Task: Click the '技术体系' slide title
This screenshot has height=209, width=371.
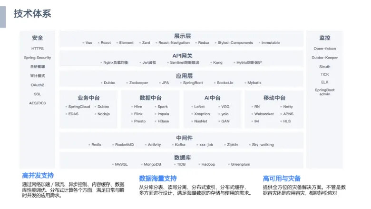Action: (x=32, y=13)
